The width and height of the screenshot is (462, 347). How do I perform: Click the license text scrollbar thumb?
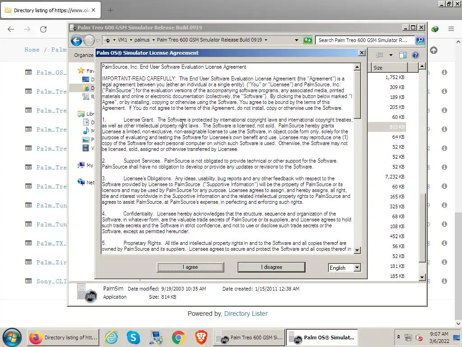coord(357,94)
